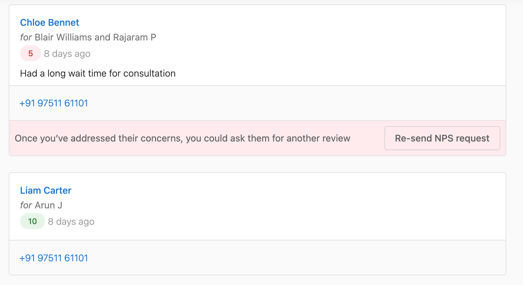
Task: Click the italic 'for' label in Chloe's review
Action: (x=26, y=37)
